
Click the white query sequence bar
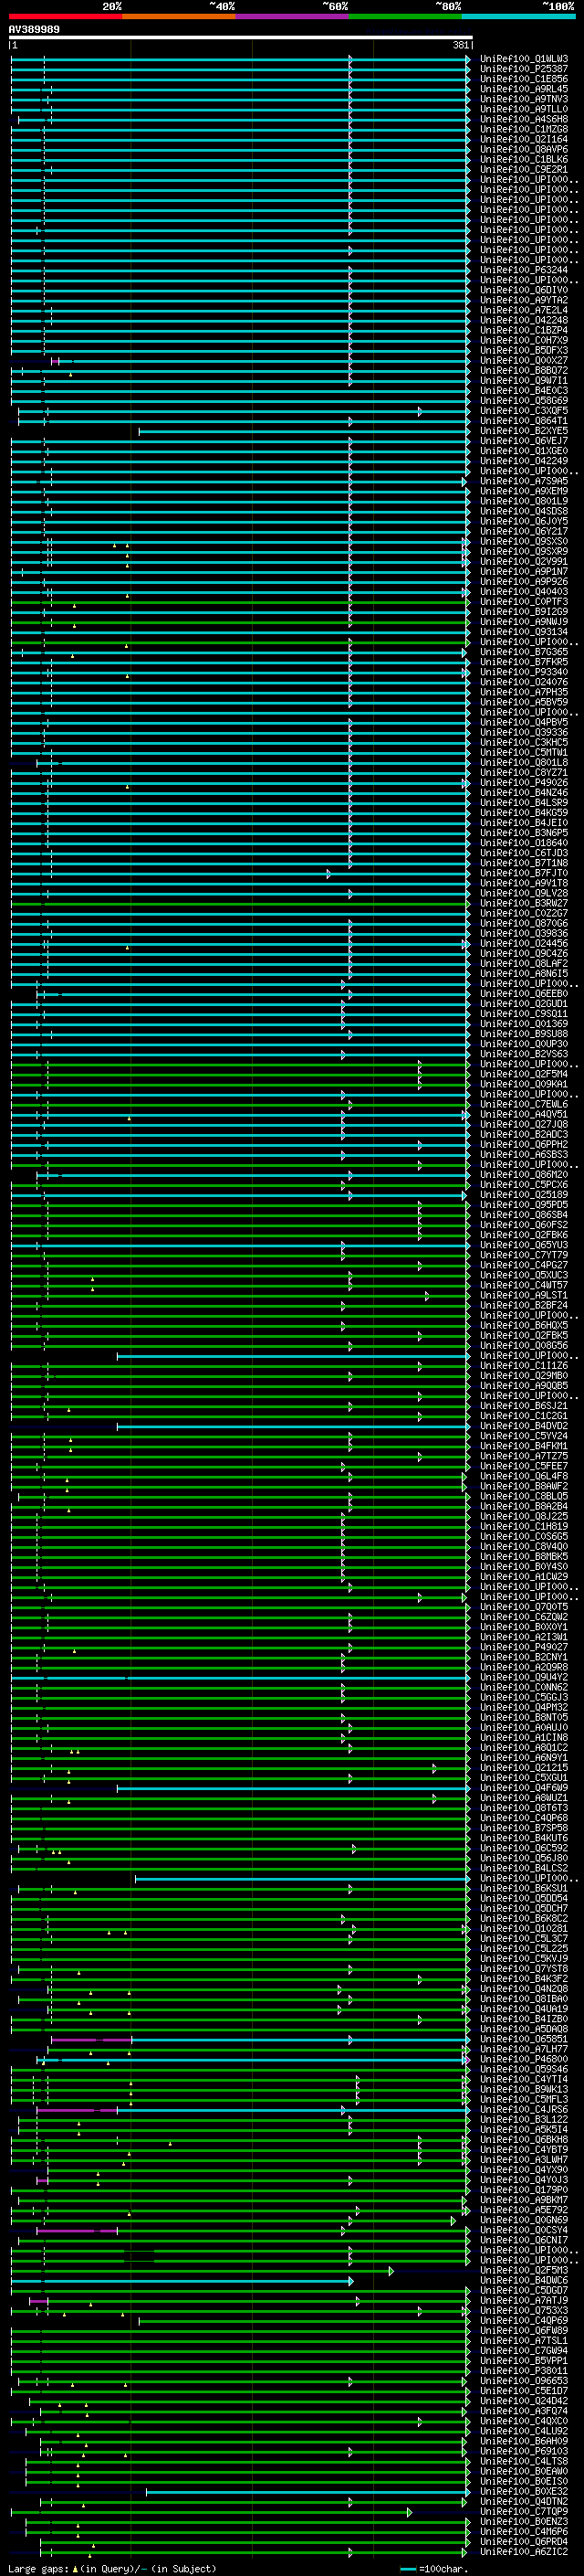[x=241, y=38]
